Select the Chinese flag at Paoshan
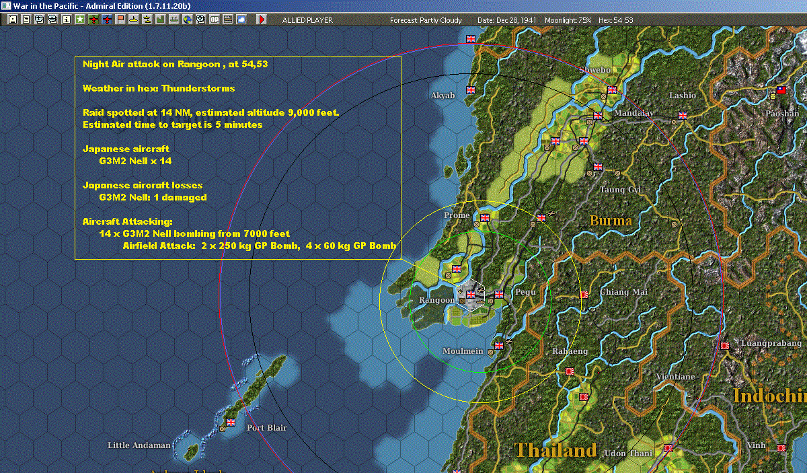 [x=781, y=89]
